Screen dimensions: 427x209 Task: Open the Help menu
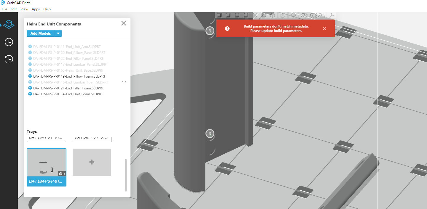click(x=47, y=9)
